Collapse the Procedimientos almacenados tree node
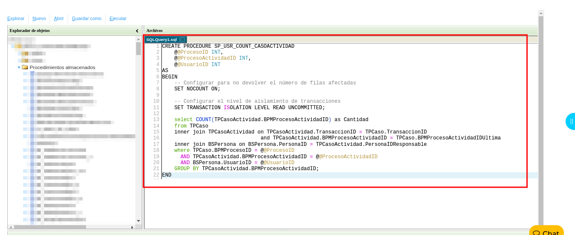 point(19,67)
